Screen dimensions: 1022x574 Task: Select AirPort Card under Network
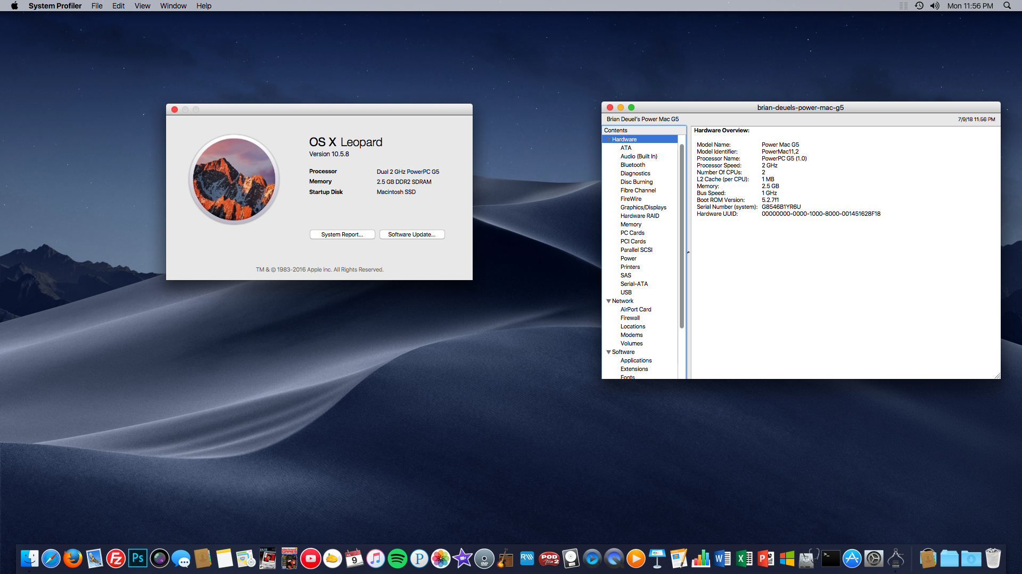pyautogui.click(x=636, y=309)
